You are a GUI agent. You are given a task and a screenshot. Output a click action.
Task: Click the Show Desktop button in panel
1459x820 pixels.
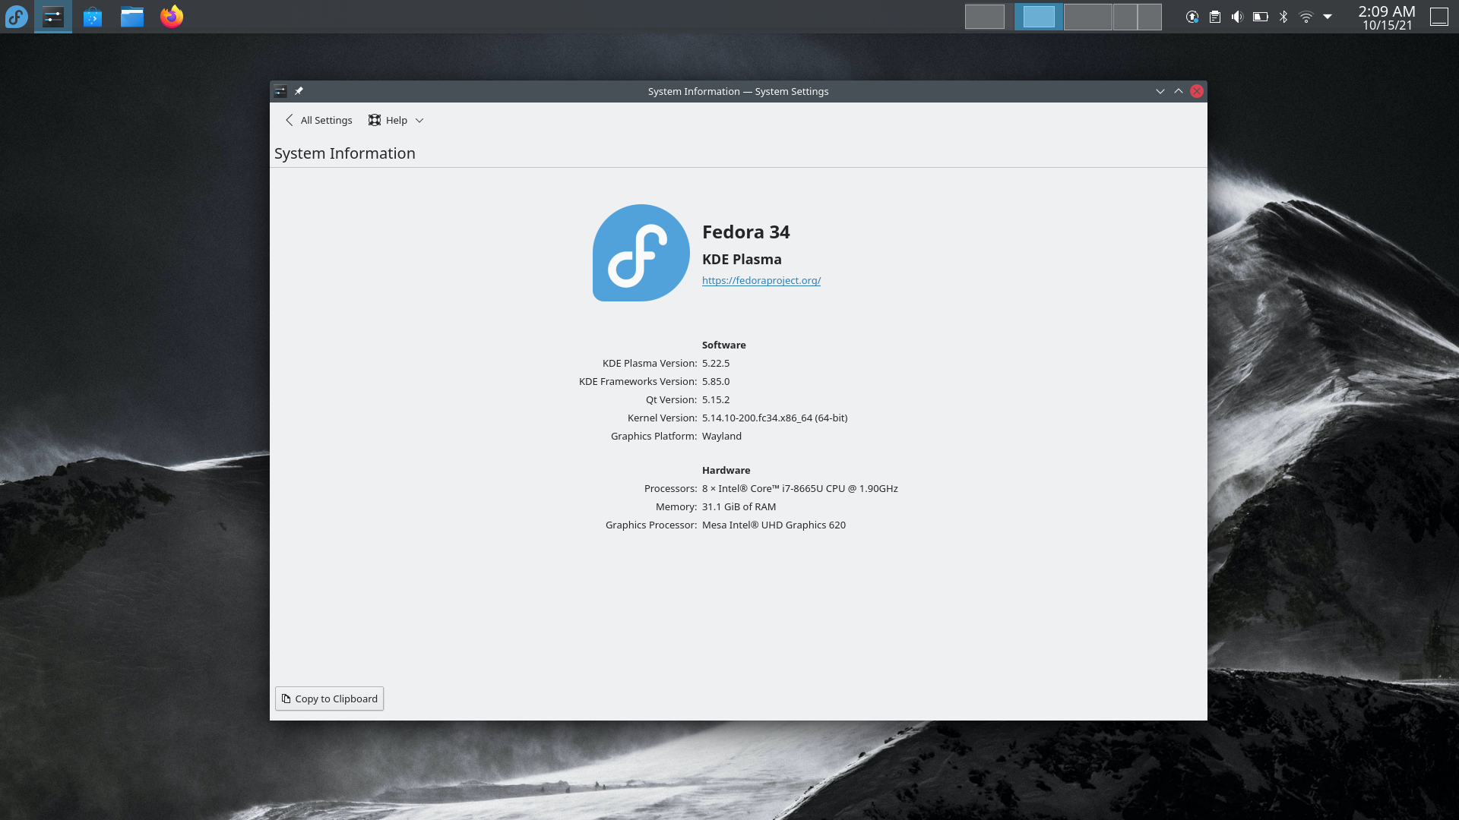click(x=1439, y=17)
